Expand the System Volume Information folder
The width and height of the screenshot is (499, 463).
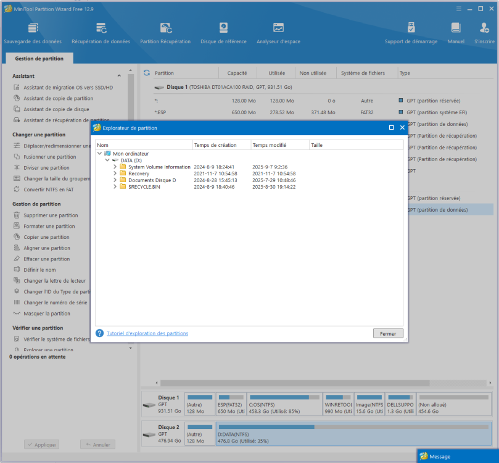coord(115,167)
